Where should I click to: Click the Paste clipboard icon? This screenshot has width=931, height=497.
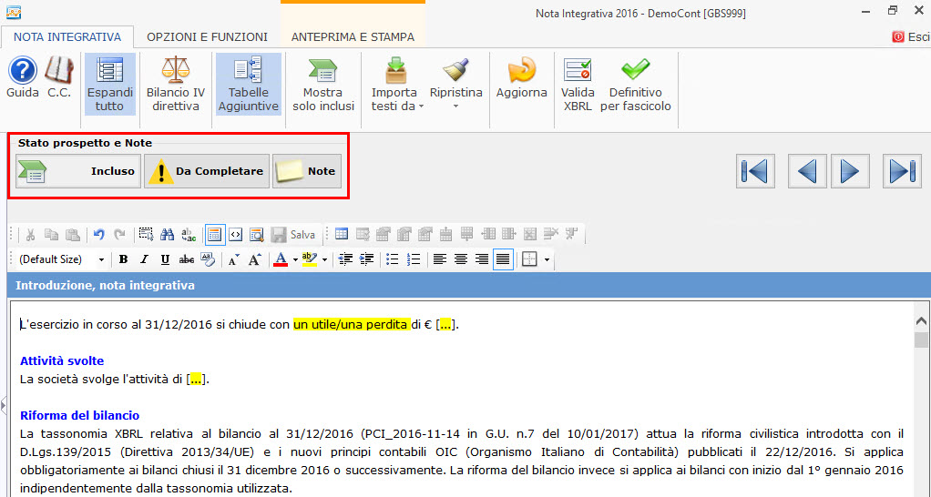[x=73, y=234]
